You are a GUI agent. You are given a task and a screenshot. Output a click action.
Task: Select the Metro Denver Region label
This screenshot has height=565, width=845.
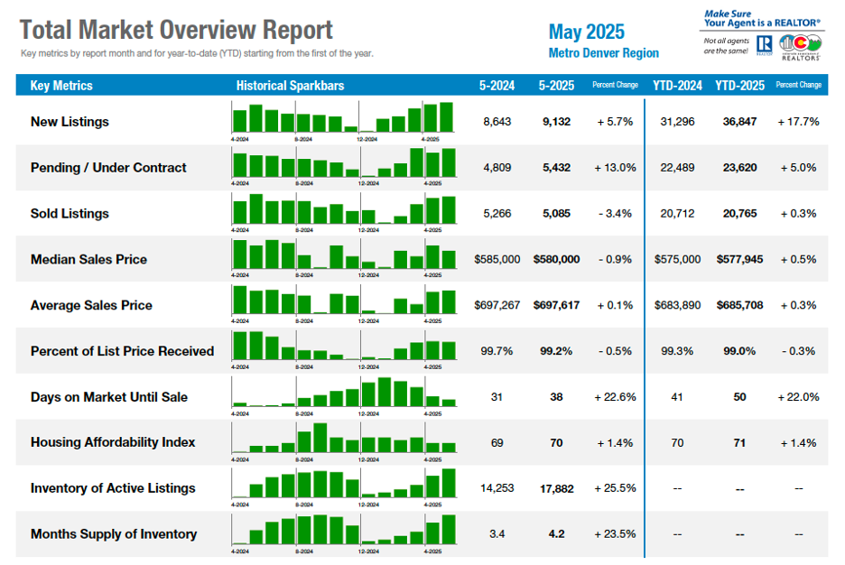(603, 54)
